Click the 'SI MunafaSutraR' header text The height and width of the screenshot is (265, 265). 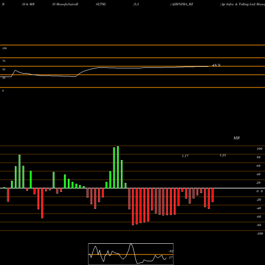pos(65,4)
